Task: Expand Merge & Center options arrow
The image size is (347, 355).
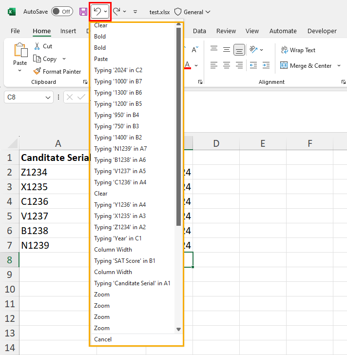Action: [339, 66]
